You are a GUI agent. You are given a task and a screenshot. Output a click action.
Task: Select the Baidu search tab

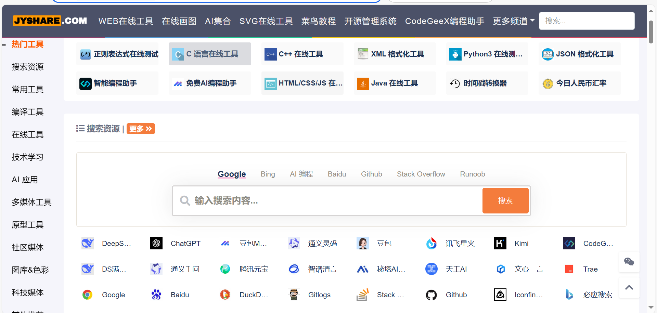337,174
